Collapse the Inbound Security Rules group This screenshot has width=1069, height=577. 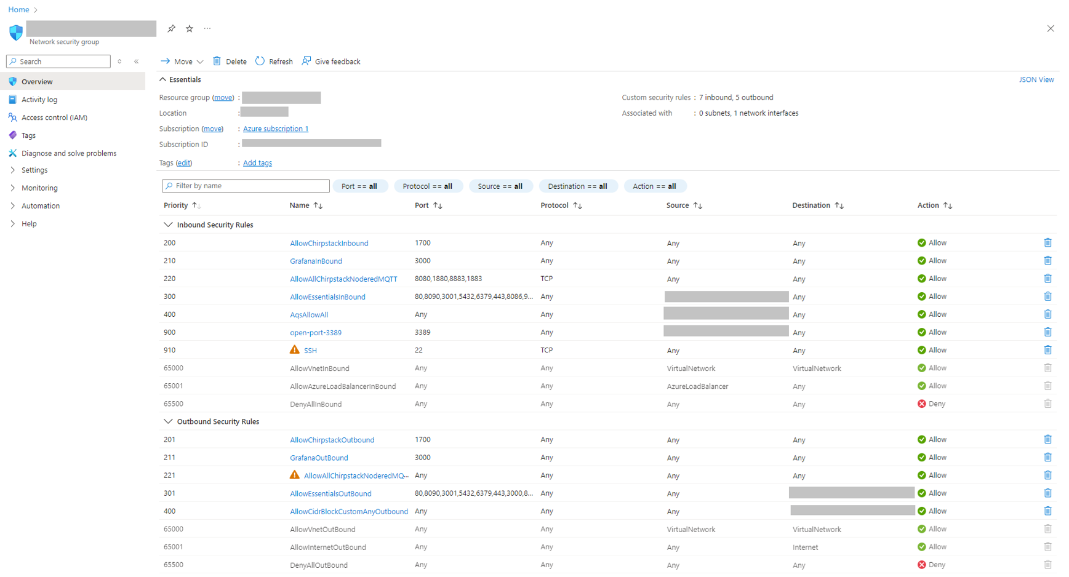(168, 225)
